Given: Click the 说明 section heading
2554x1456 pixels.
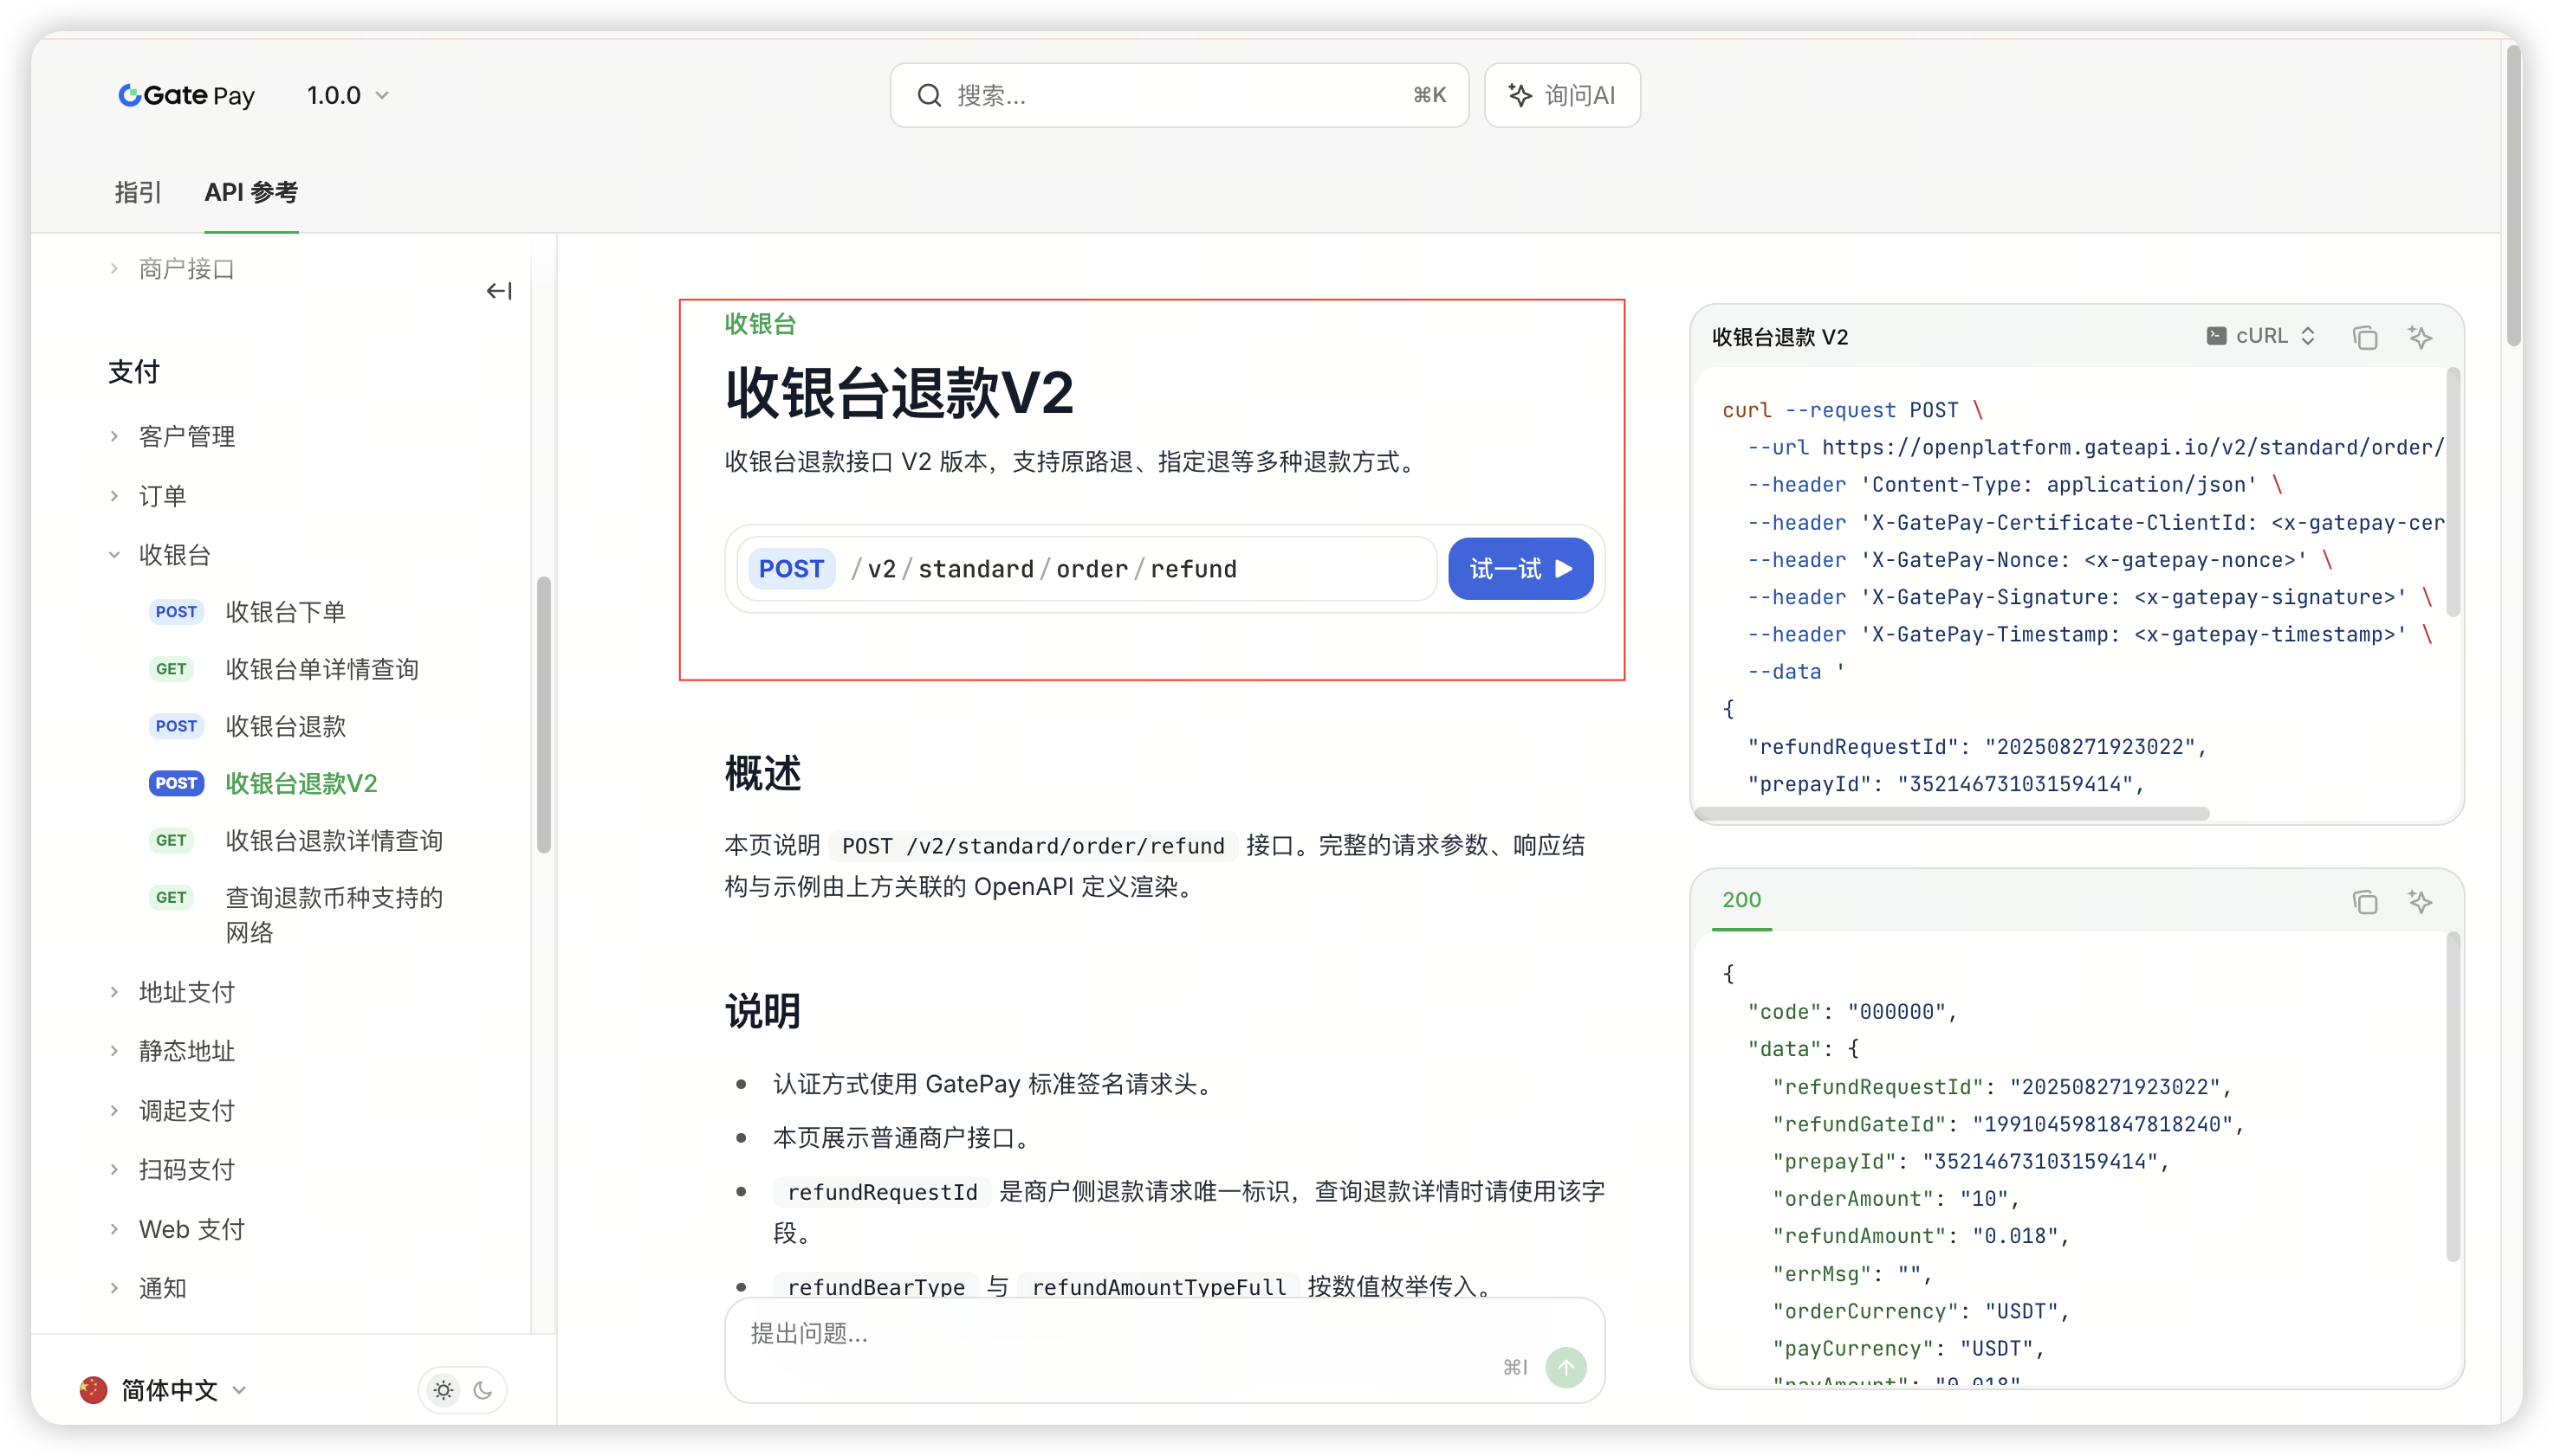Looking at the screenshot, I should coord(762,1011).
